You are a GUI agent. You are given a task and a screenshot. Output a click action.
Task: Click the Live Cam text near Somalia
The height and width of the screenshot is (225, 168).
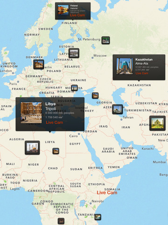(x=107, y=193)
